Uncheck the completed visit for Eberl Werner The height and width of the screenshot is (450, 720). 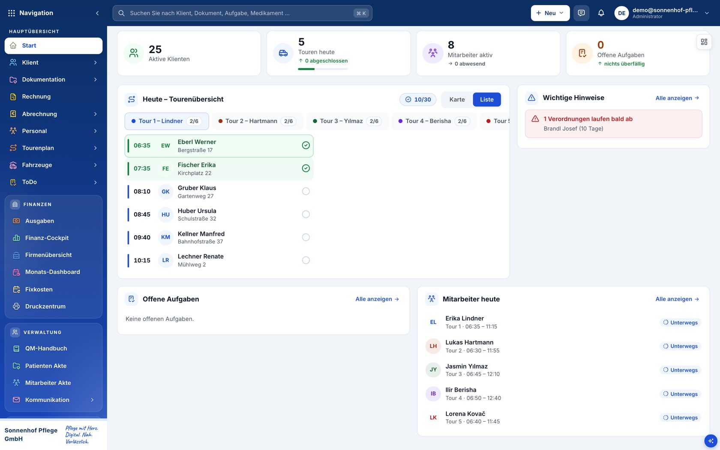[x=306, y=145]
